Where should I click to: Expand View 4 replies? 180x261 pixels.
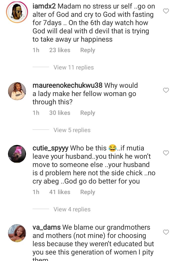click(72, 209)
